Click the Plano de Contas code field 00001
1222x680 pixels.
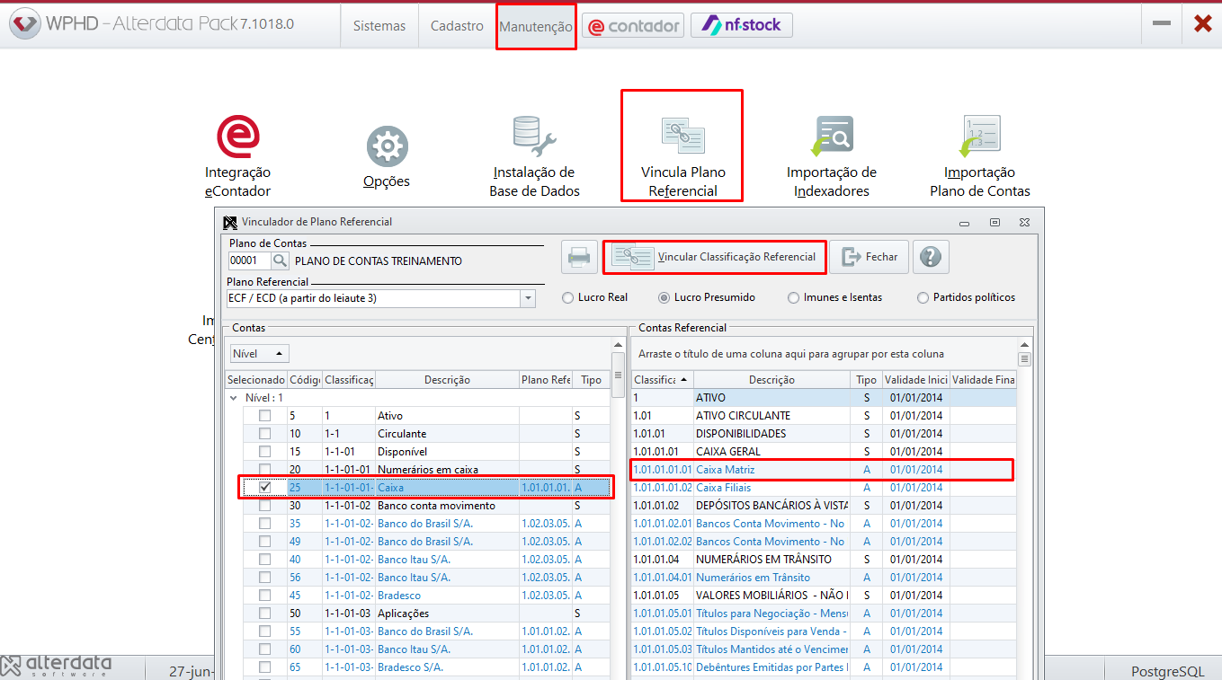249,261
